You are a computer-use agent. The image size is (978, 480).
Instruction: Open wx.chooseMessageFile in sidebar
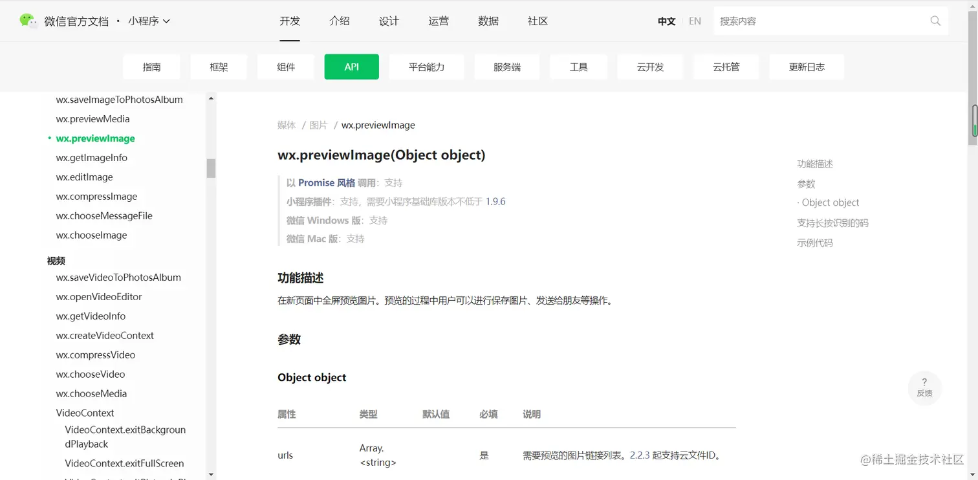tap(104, 216)
